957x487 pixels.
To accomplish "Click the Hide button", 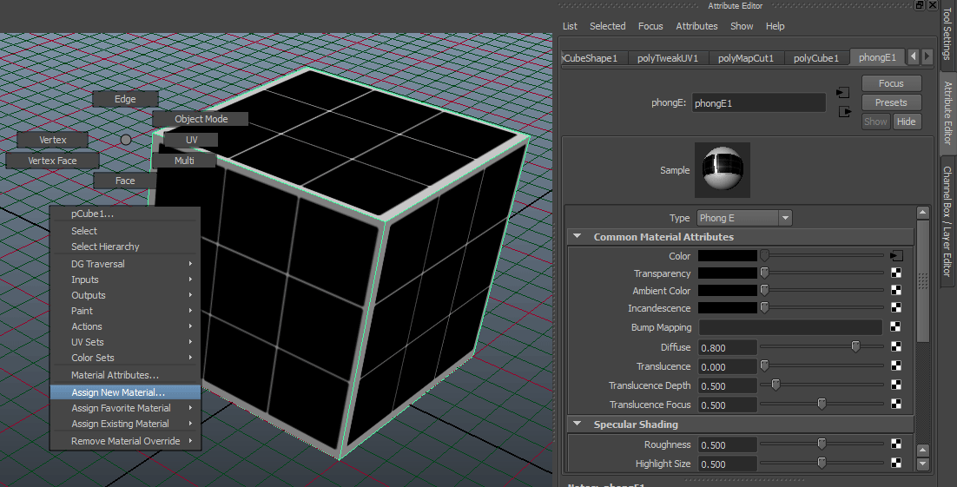I will tap(906, 122).
